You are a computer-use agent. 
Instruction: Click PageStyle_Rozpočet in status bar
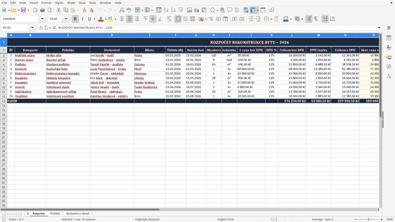click(x=147, y=219)
